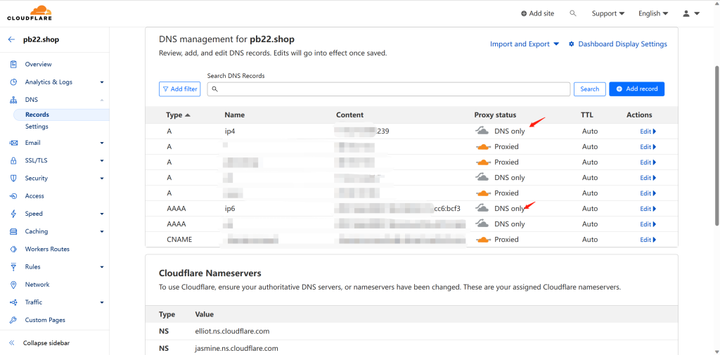Expand the Analytics & Logs section arrow

click(x=102, y=82)
